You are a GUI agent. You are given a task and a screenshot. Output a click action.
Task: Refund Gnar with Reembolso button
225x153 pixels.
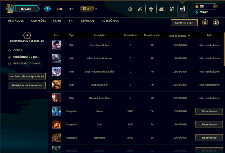point(209,124)
